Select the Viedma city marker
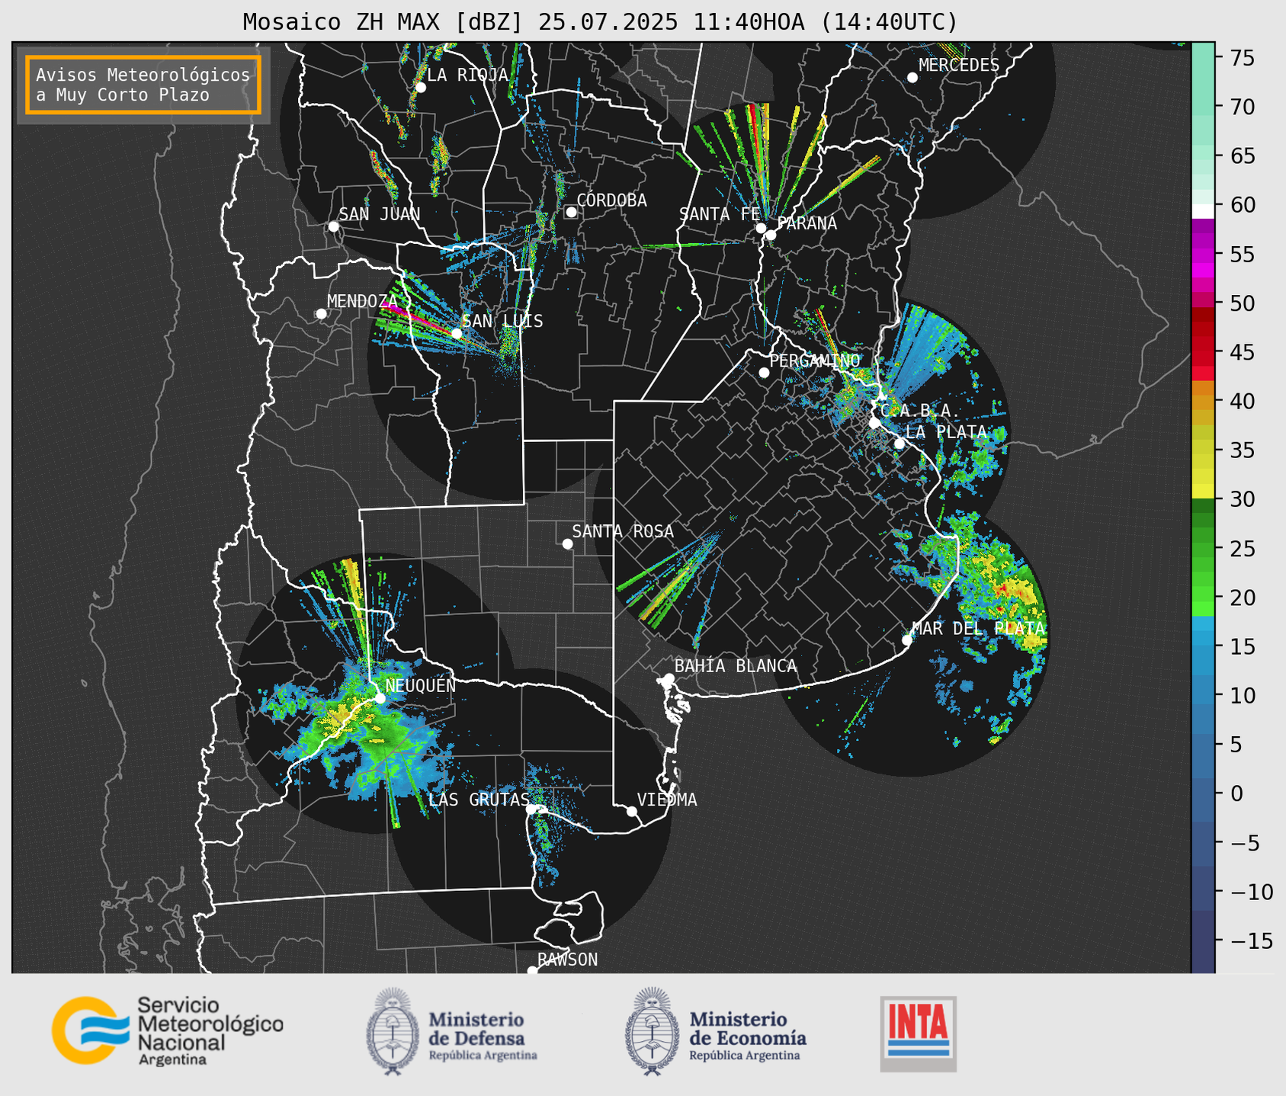 click(632, 811)
